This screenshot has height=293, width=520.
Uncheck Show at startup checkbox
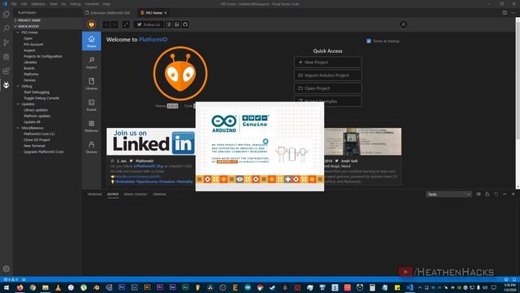pos(369,41)
